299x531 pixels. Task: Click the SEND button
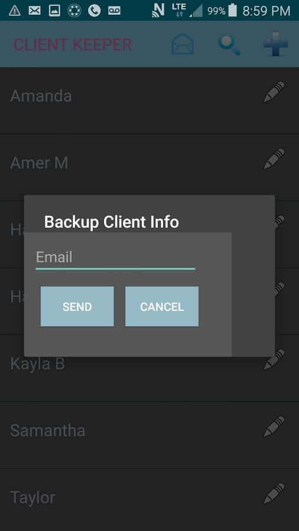click(x=77, y=306)
